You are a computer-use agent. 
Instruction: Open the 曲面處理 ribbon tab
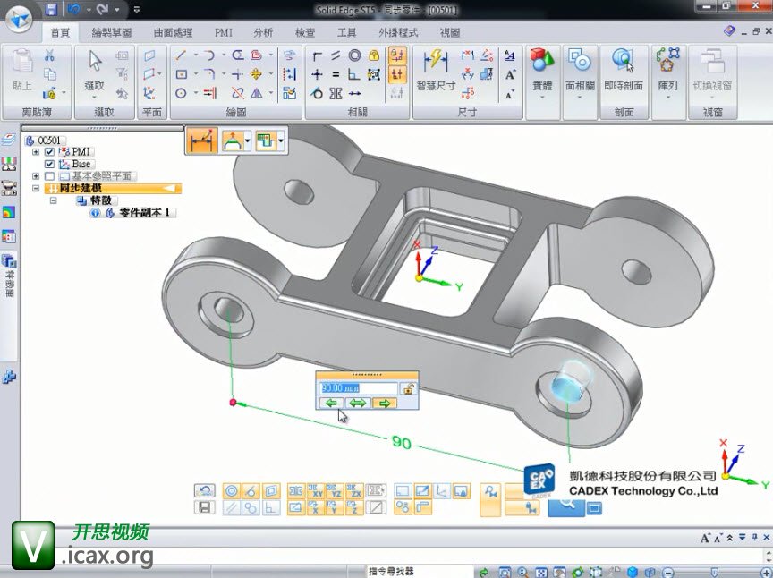pyautogui.click(x=173, y=33)
